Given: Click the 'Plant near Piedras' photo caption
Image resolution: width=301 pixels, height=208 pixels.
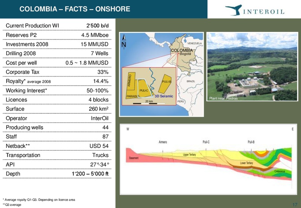Looking at the screenshot, I should tap(223, 98).
